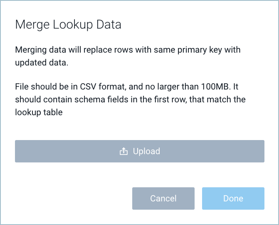Click the gray Cancel button label

163,198
